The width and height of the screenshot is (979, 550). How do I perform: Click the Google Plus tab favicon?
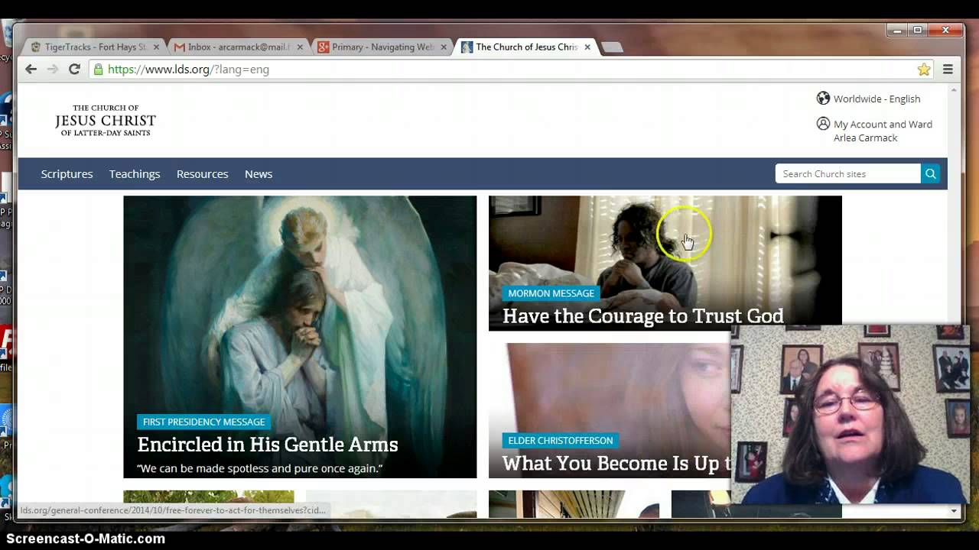(324, 47)
